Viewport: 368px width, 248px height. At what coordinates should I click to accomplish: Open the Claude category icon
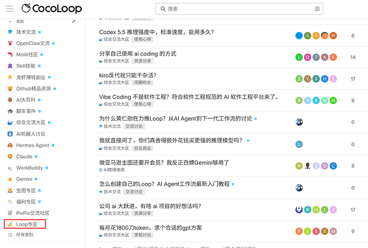click(x=10, y=156)
